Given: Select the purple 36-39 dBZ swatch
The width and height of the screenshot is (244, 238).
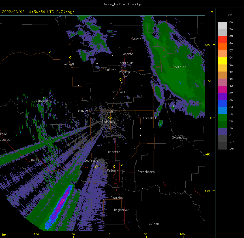Looking at the screenshot, I should coord(222,96).
